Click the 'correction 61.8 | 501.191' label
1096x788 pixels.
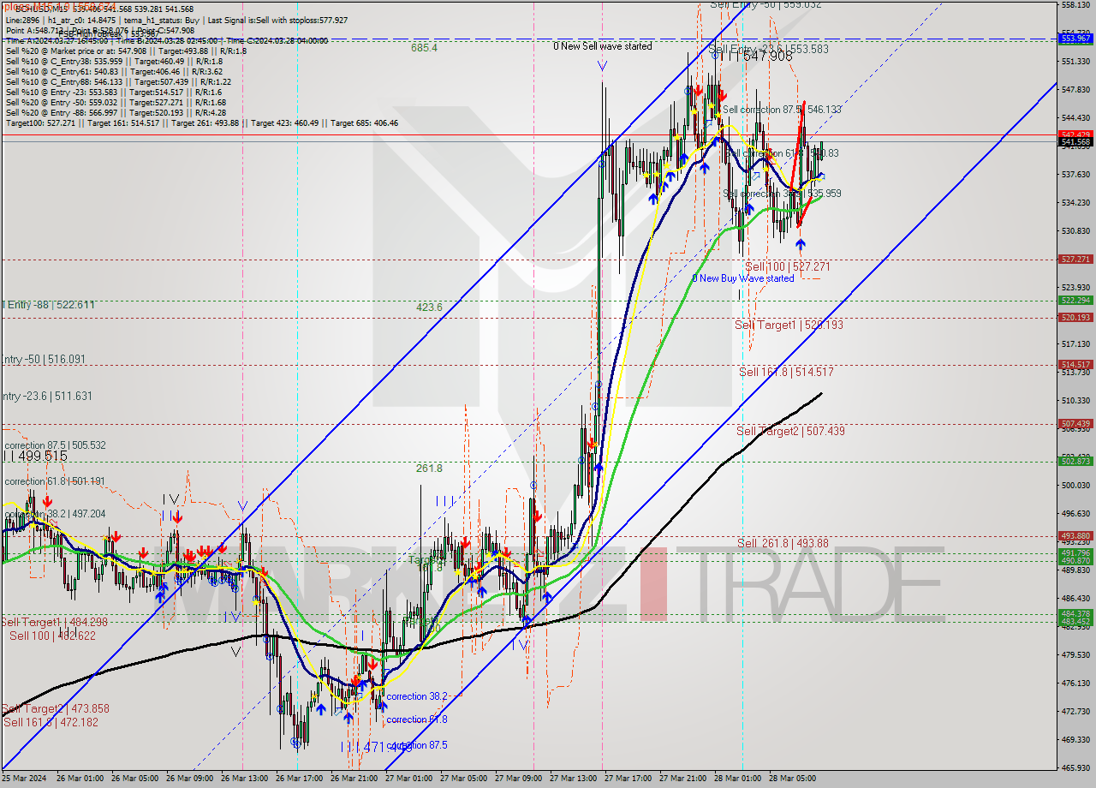[x=55, y=481]
